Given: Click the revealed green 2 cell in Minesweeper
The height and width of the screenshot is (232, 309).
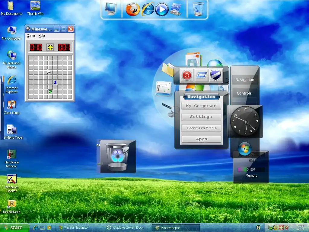Looking at the screenshot, I should (x=50, y=92).
